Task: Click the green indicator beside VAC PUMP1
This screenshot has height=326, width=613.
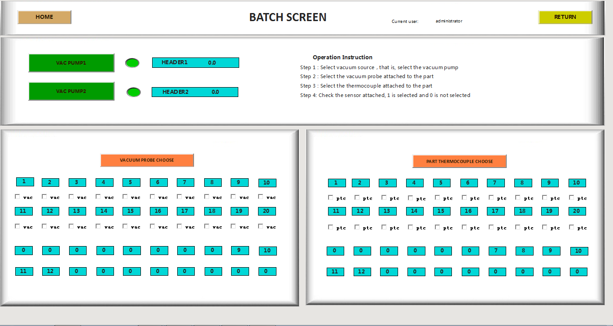Action: (x=132, y=63)
